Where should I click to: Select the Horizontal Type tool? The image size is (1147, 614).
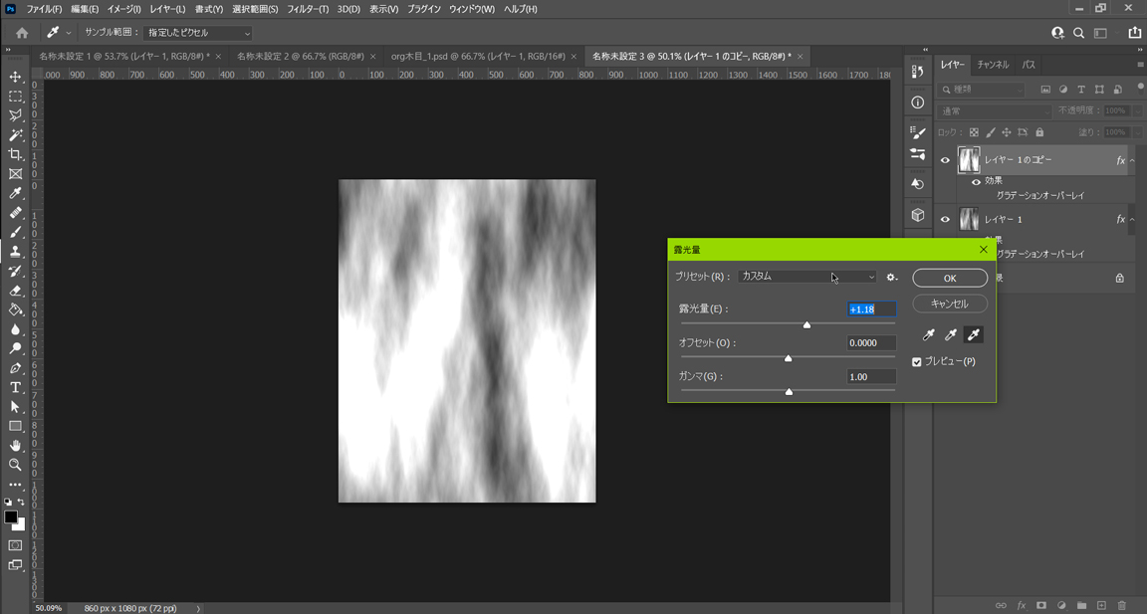pos(15,387)
